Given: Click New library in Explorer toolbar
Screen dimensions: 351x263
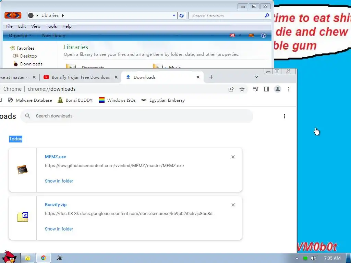Looking at the screenshot, I should point(53,35).
